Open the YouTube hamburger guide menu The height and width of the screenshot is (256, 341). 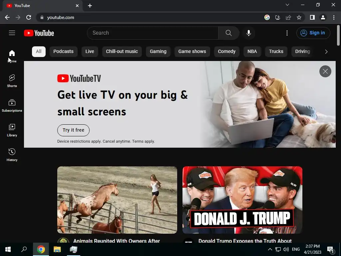click(12, 33)
